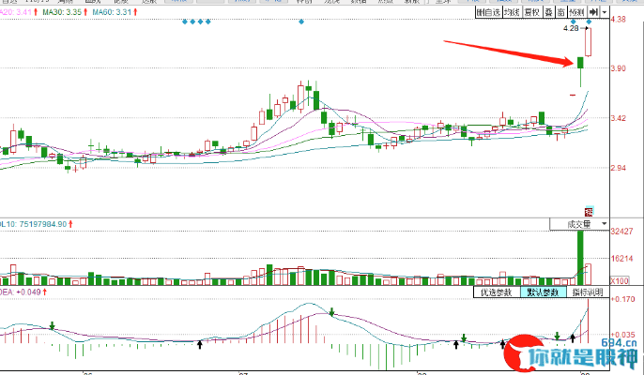Viewport: 644px width, 375px height.
Task: Click the VOL10 75197984.90 label
Action: 34,224
